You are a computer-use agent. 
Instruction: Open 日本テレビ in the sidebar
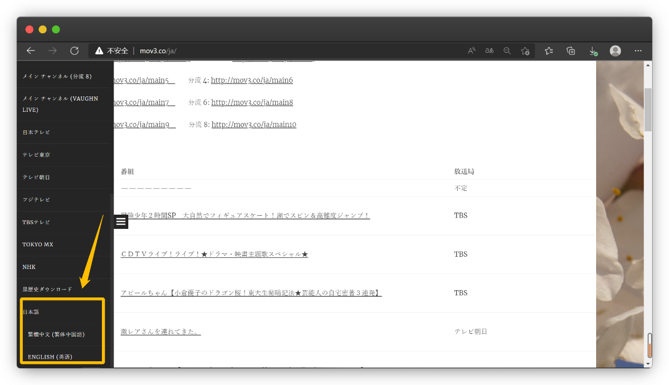(x=36, y=132)
